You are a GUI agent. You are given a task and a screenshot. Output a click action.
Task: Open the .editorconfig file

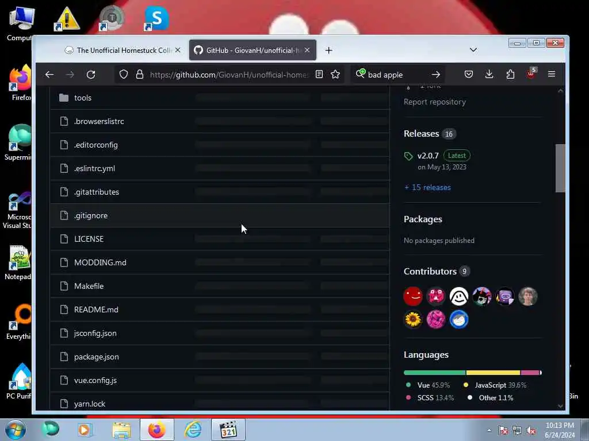pos(96,145)
